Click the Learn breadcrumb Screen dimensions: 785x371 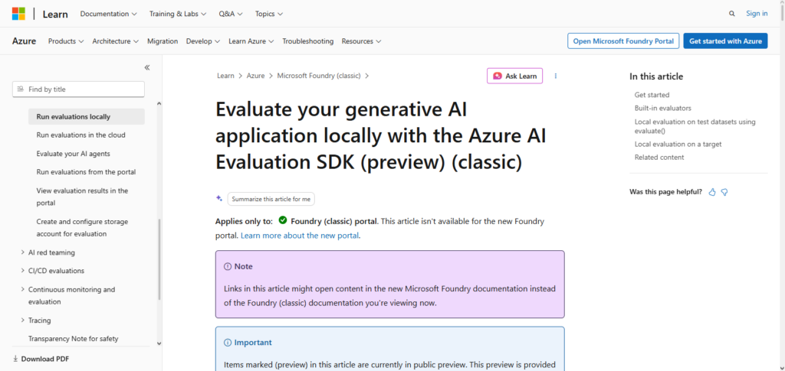(225, 76)
